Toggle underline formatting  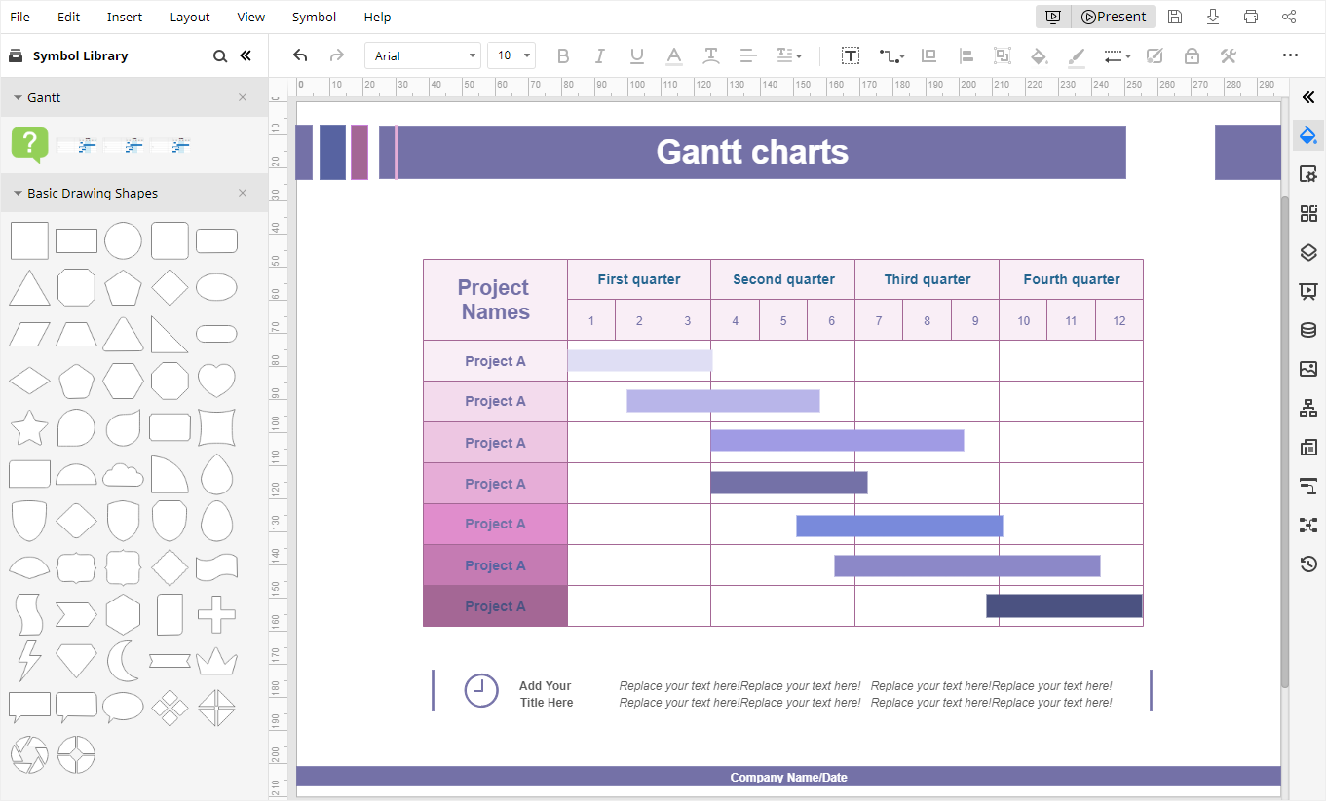[636, 55]
